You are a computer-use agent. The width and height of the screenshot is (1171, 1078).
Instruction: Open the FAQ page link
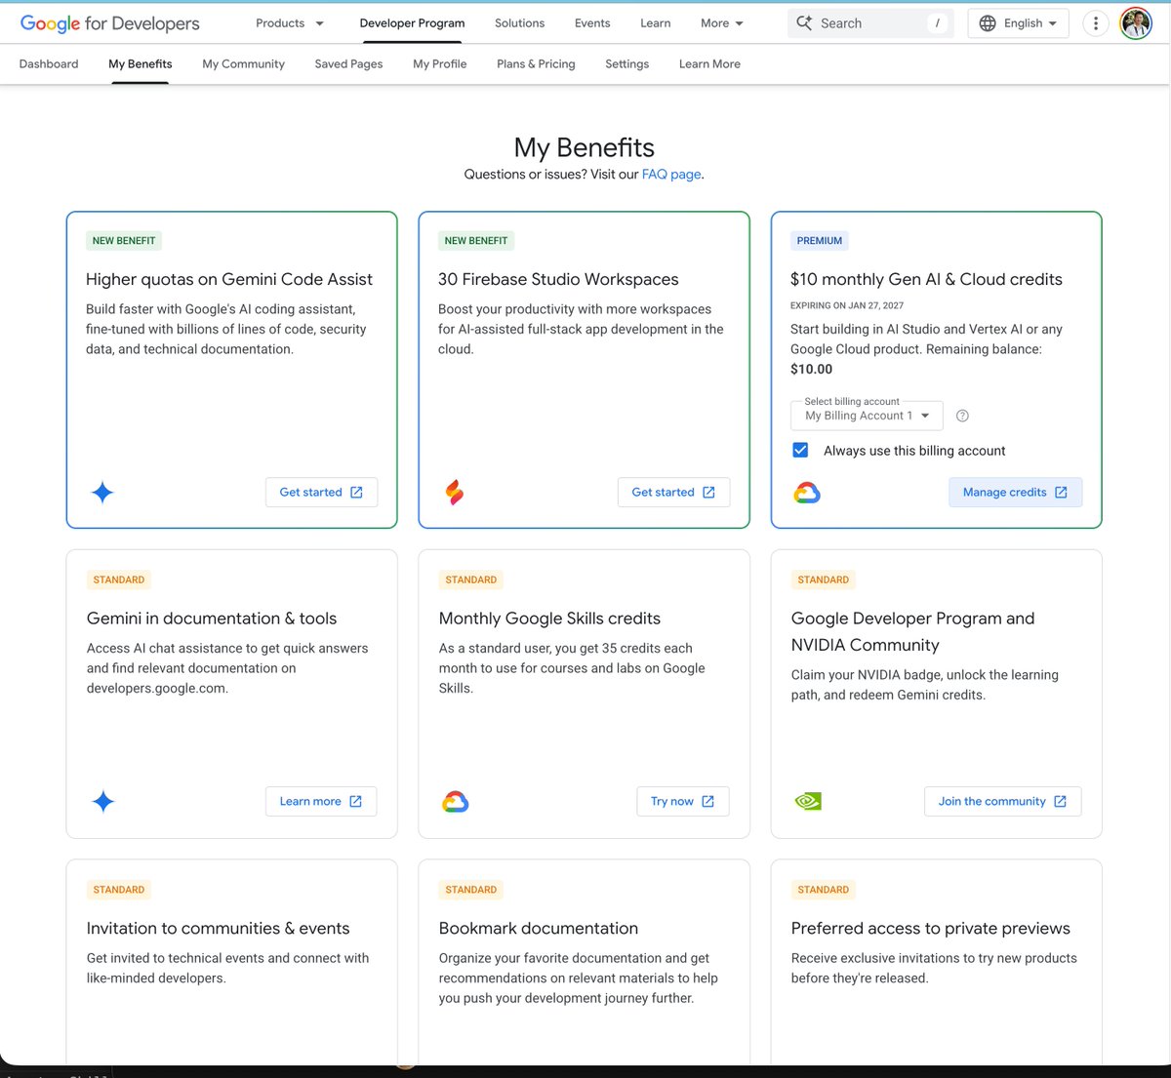670,175
